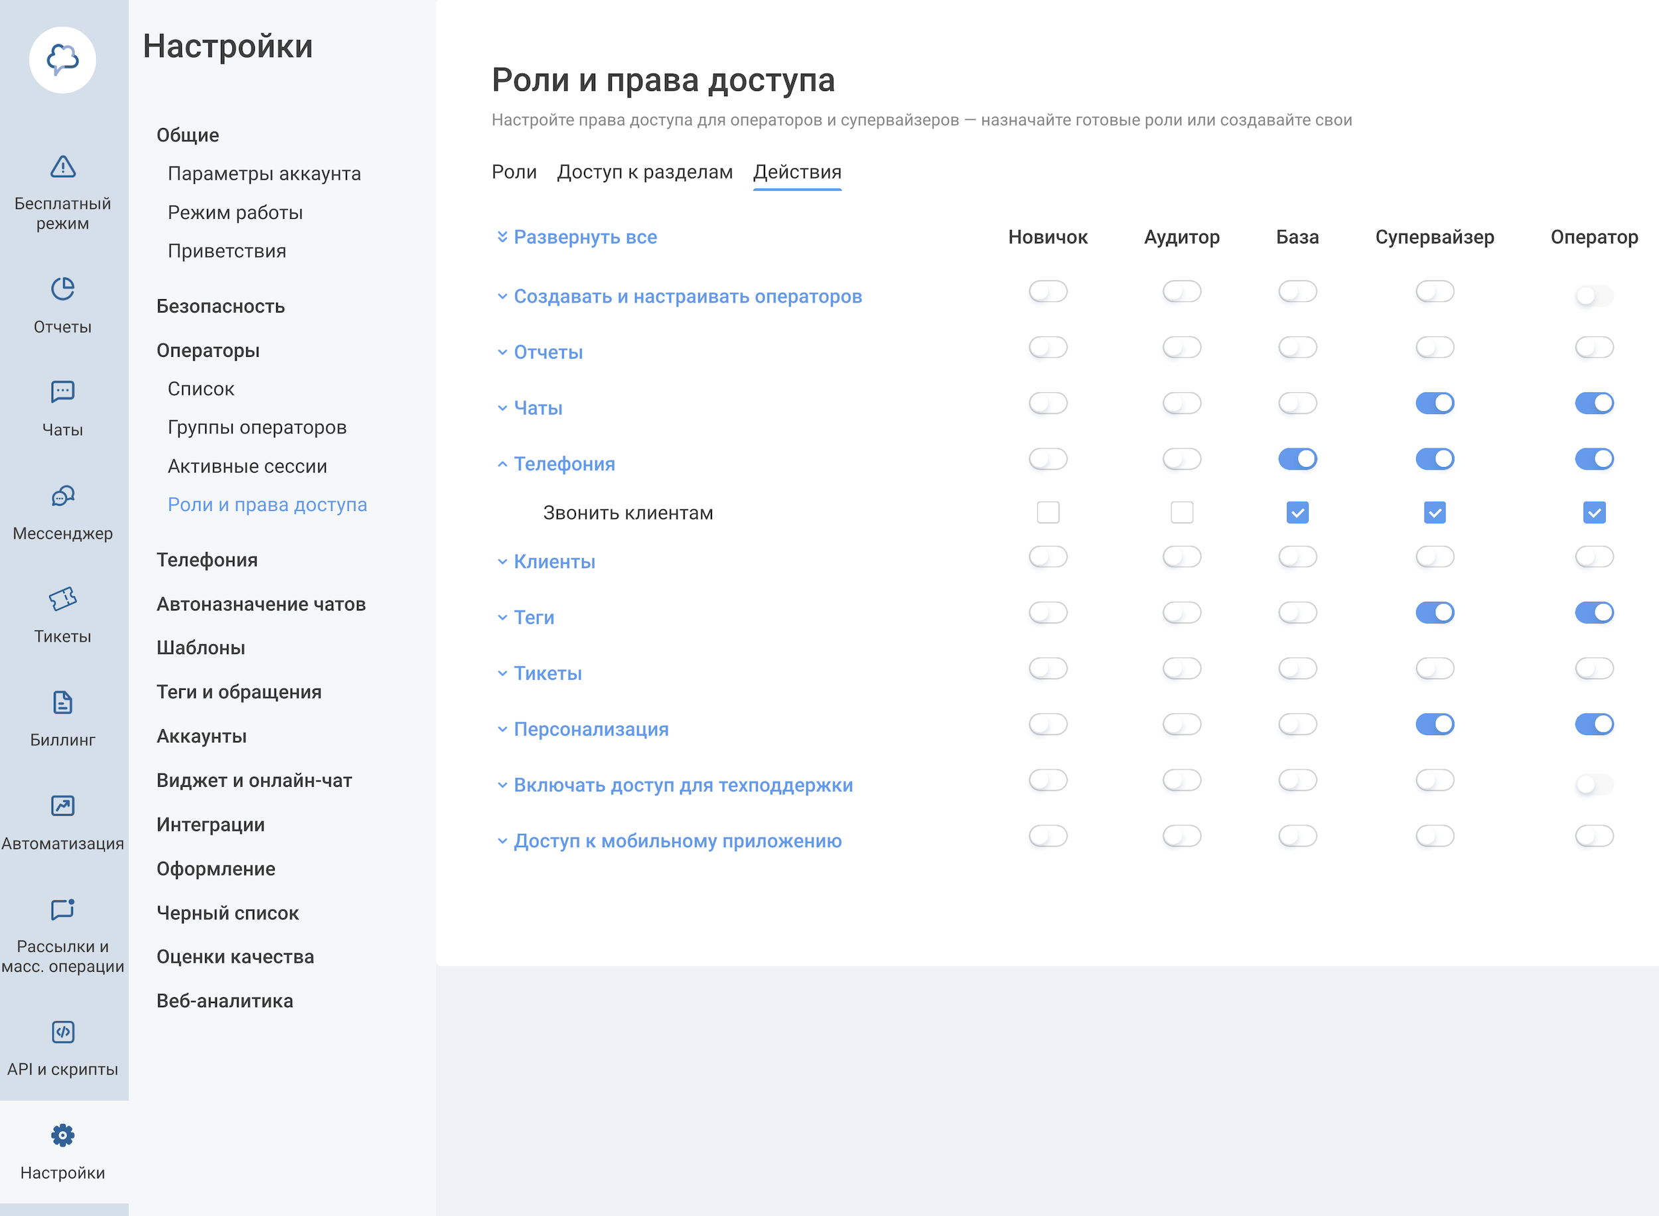Switch to Доступ к разделам tab
The width and height of the screenshot is (1659, 1216).
point(644,172)
